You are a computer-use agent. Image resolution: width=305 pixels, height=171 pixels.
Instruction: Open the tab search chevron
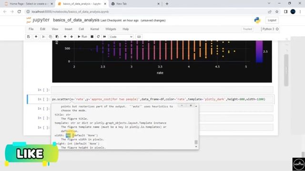269,3
